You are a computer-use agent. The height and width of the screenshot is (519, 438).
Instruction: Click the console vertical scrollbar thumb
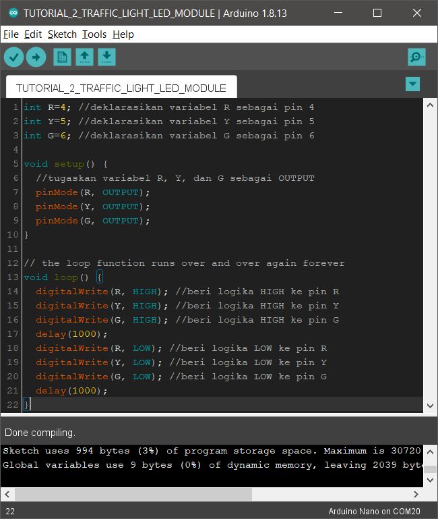pos(430,469)
